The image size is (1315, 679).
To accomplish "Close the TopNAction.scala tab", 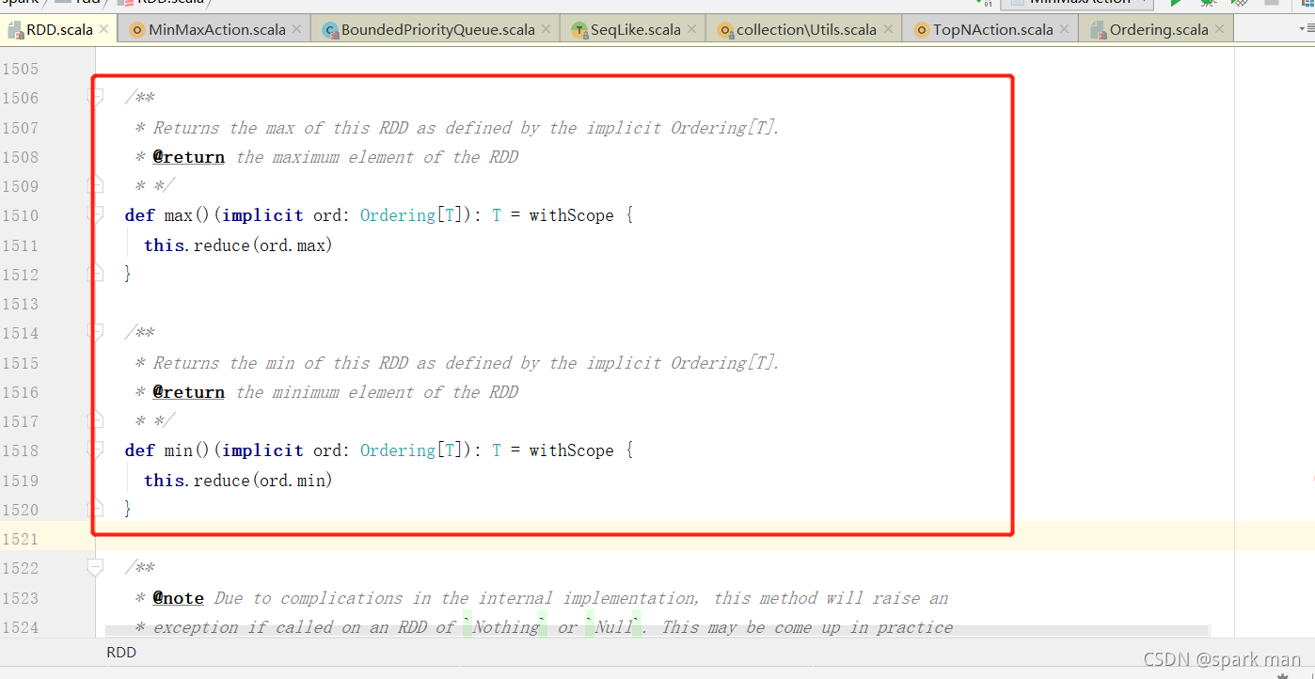I will [x=1065, y=29].
